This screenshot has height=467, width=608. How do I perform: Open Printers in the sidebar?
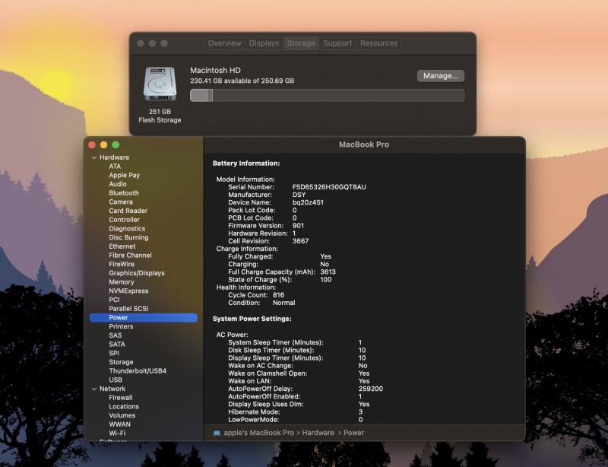click(x=121, y=326)
